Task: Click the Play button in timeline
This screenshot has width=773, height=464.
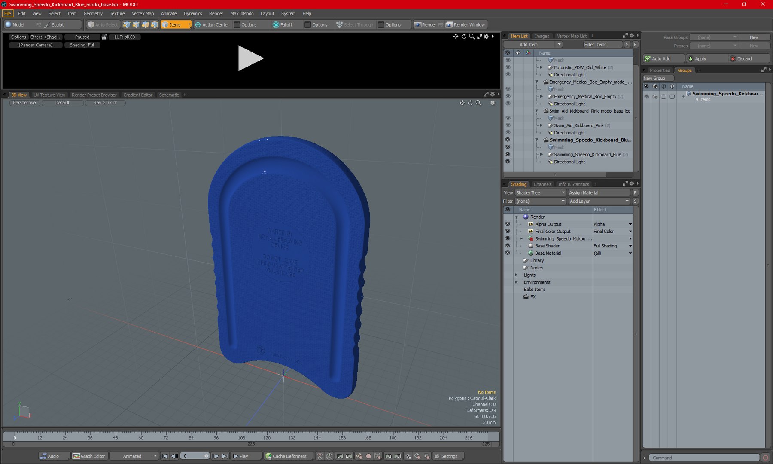Action: click(x=246, y=456)
